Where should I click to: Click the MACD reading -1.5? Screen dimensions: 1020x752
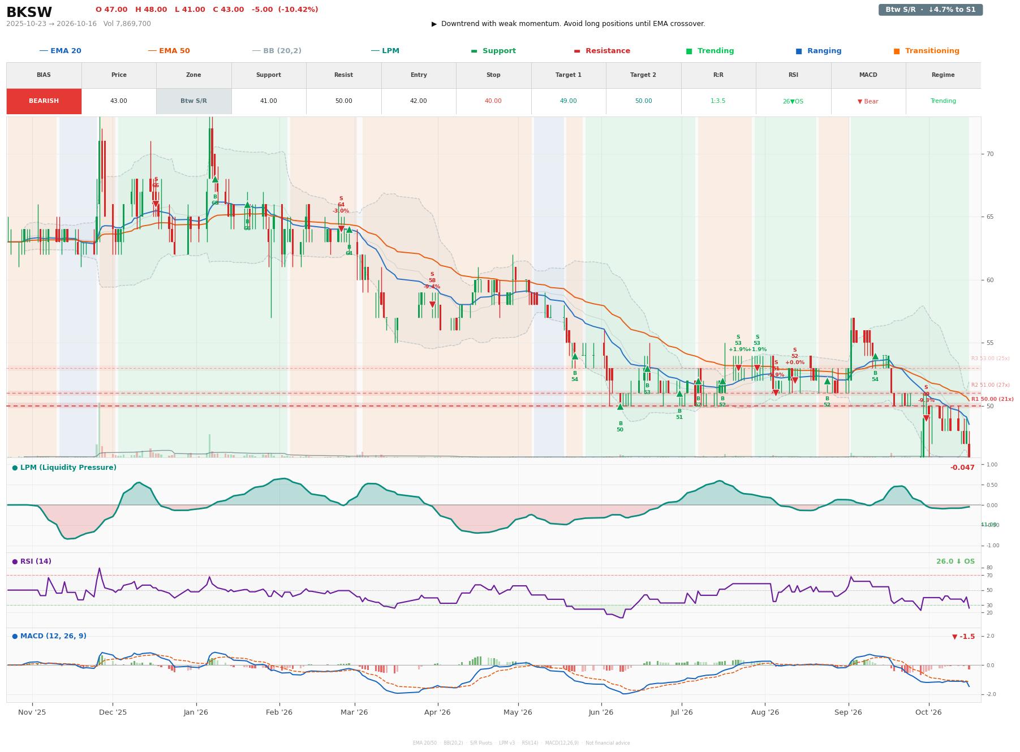pyautogui.click(x=963, y=637)
